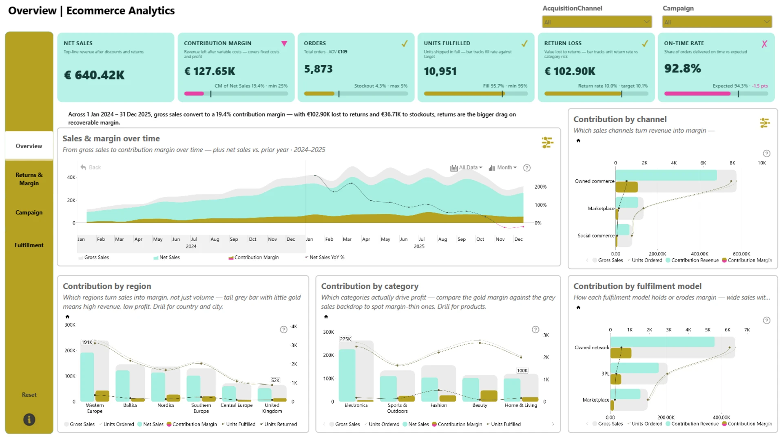The image size is (783, 440).
Task: Click home drill icon in Contribution by channel
Action: point(578,141)
